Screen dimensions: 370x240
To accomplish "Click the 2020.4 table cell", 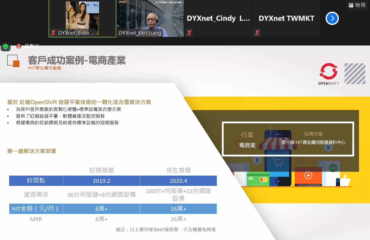I will [178, 181].
